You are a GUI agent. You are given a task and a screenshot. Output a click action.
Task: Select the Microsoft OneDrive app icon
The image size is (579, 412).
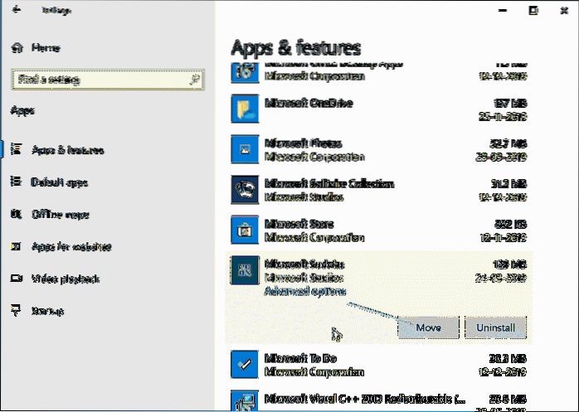click(245, 109)
